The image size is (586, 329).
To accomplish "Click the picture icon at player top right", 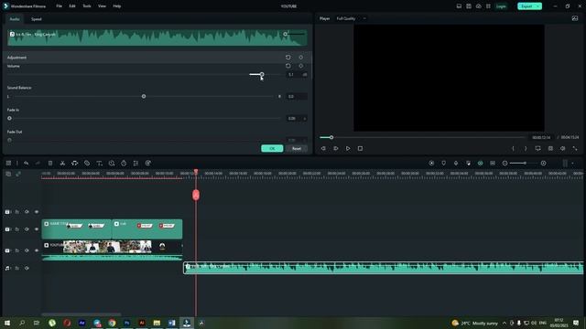I will [575, 18].
